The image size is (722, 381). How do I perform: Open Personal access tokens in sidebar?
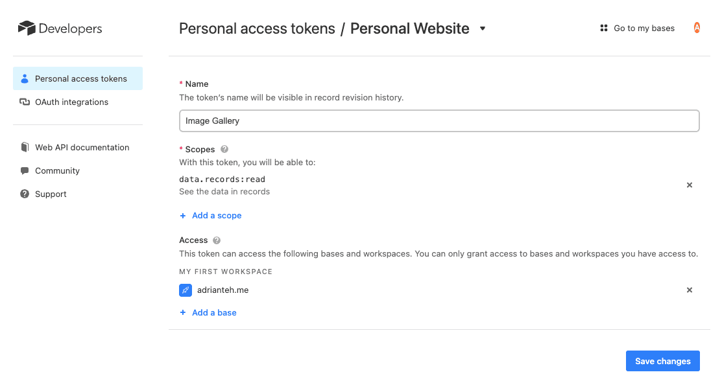click(x=80, y=79)
